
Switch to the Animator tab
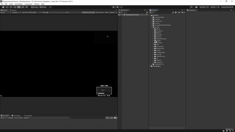[28, 115]
